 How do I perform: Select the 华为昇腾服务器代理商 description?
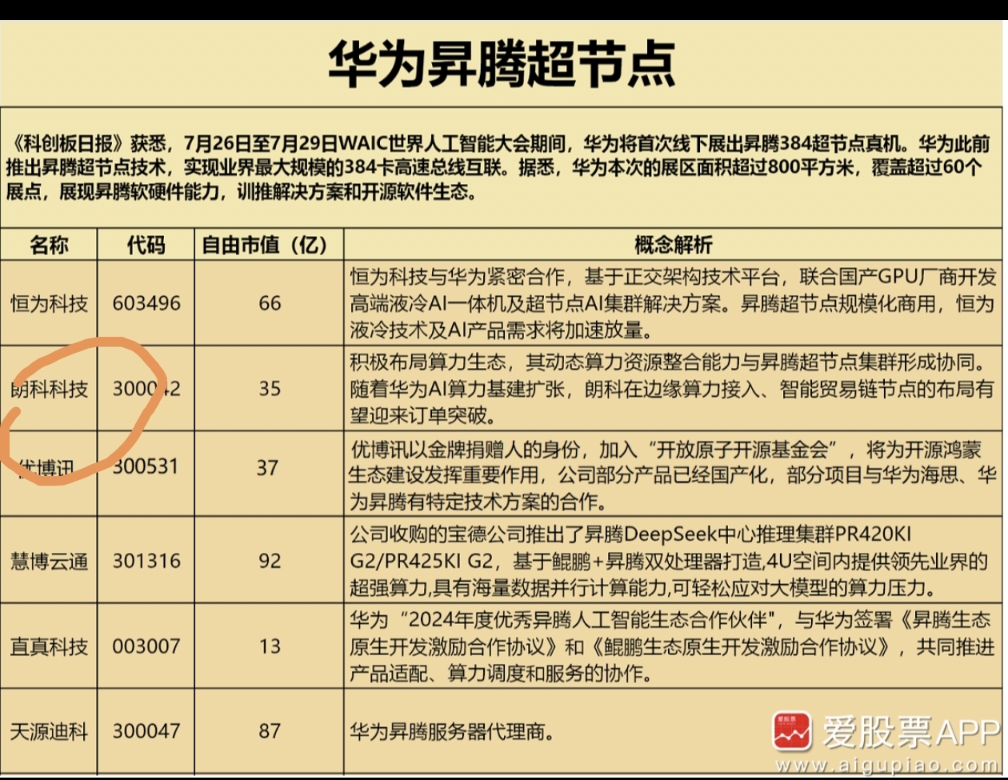(452, 731)
